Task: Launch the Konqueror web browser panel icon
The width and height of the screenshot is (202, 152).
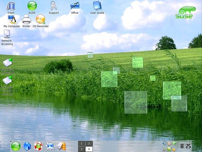Action: [50, 146]
